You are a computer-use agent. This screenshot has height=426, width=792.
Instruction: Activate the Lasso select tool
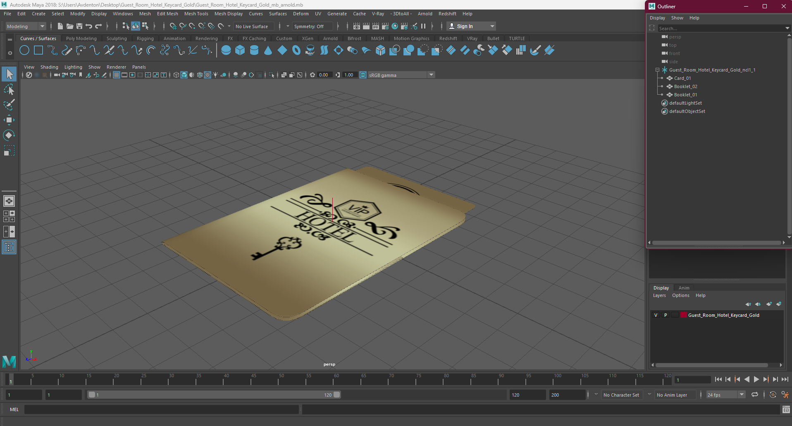click(x=9, y=90)
